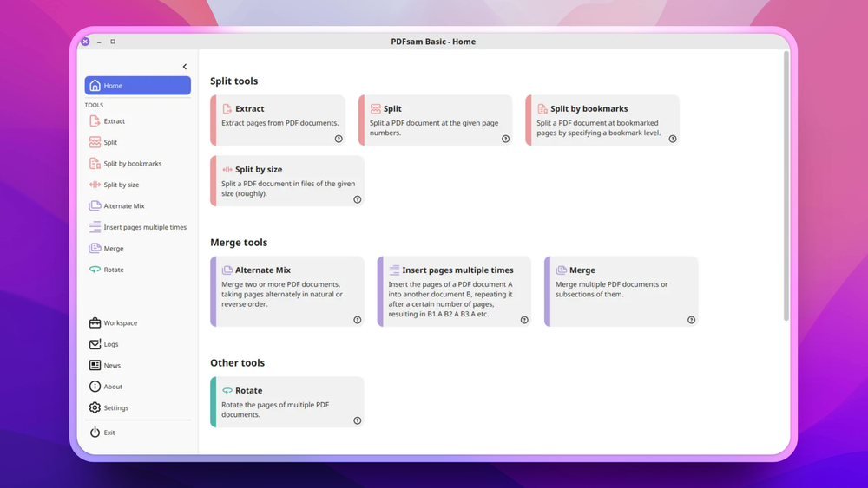This screenshot has width=868, height=488.
Task: Open the Workspace section
Action: pos(137,322)
